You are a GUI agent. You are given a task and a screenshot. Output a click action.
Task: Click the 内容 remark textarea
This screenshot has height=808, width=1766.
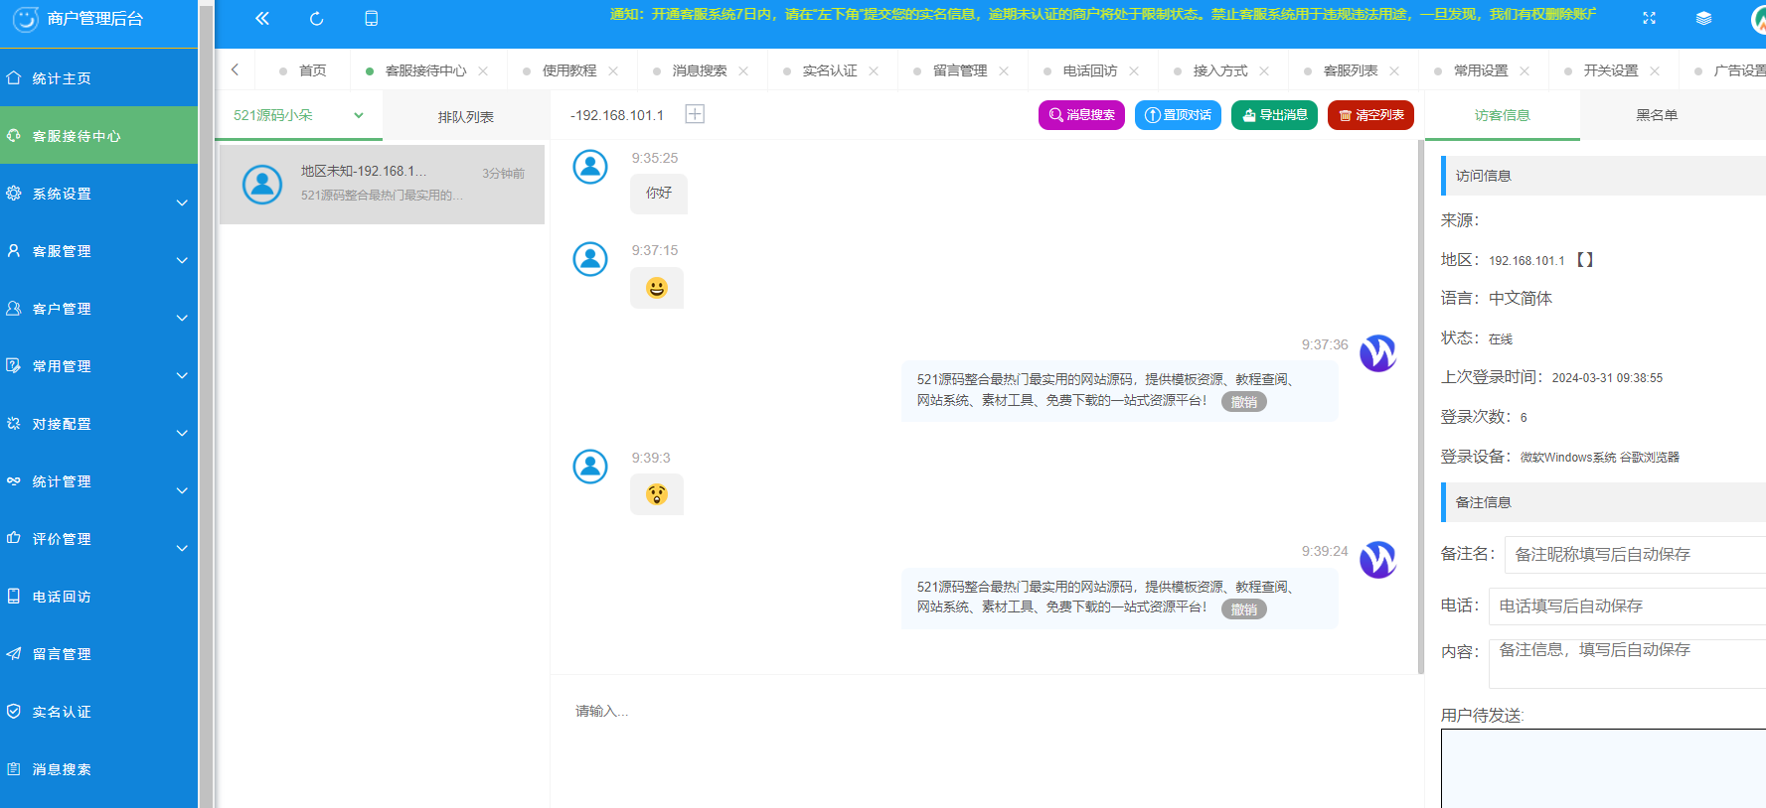point(1627,663)
